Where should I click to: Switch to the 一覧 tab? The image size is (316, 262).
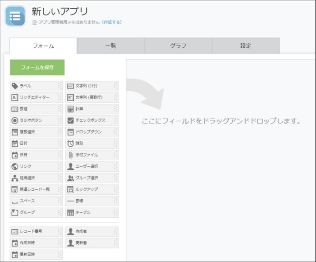(111, 46)
